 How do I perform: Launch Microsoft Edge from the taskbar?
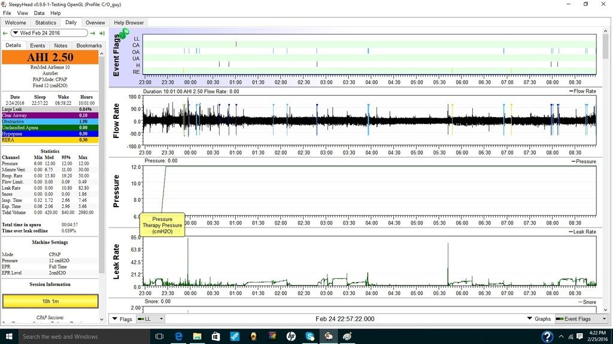(x=178, y=336)
